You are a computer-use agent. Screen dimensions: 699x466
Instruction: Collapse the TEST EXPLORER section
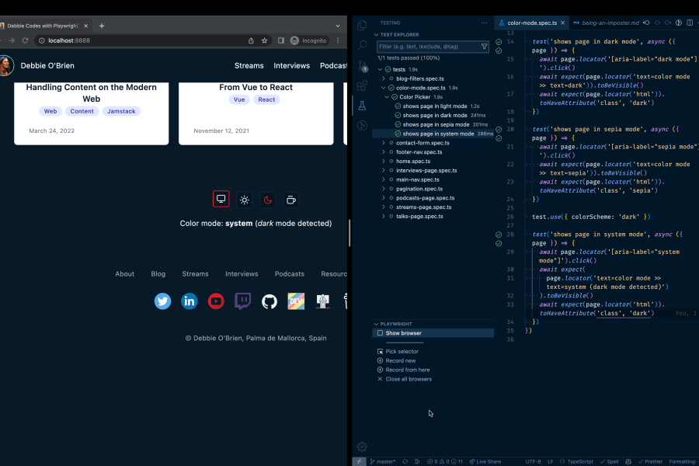tap(376, 35)
